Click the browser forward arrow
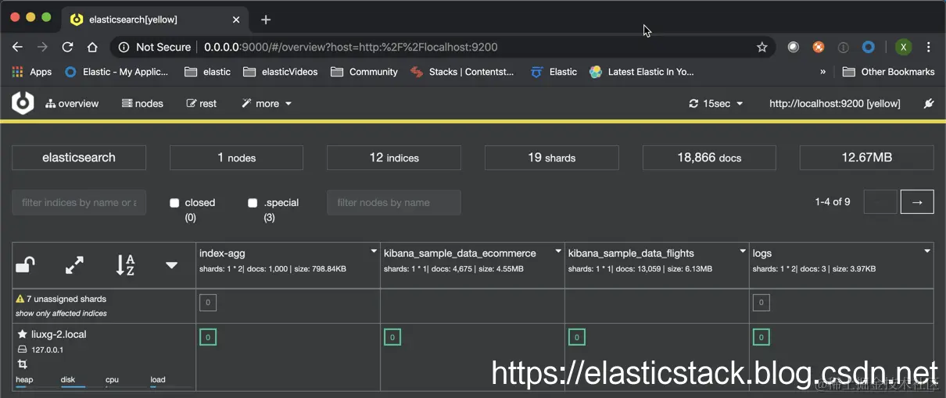The height and width of the screenshot is (398, 946). pyautogui.click(x=42, y=47)
